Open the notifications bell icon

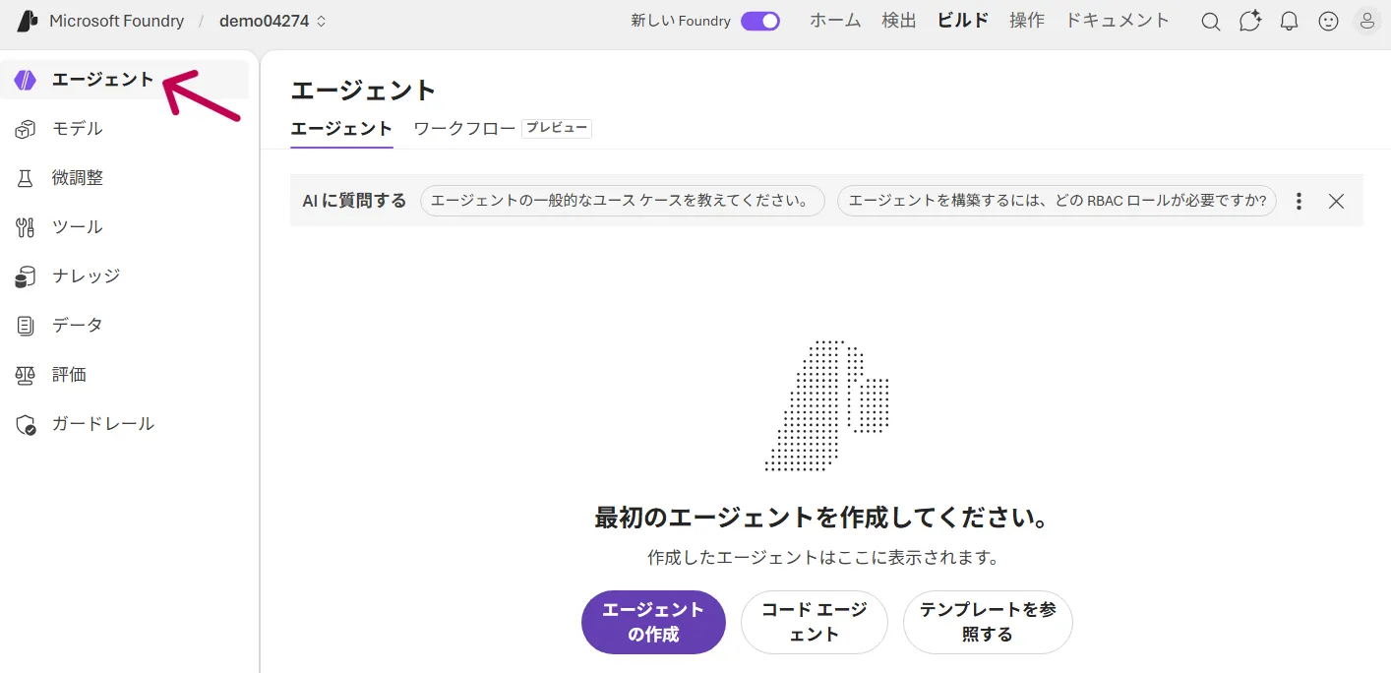(1290, 21)
